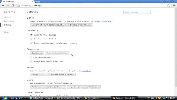Image resolution: width=177 pixels, height=100 pixels.
Task: Enable Always show the bookmarks bar
Action: [31, 61]
